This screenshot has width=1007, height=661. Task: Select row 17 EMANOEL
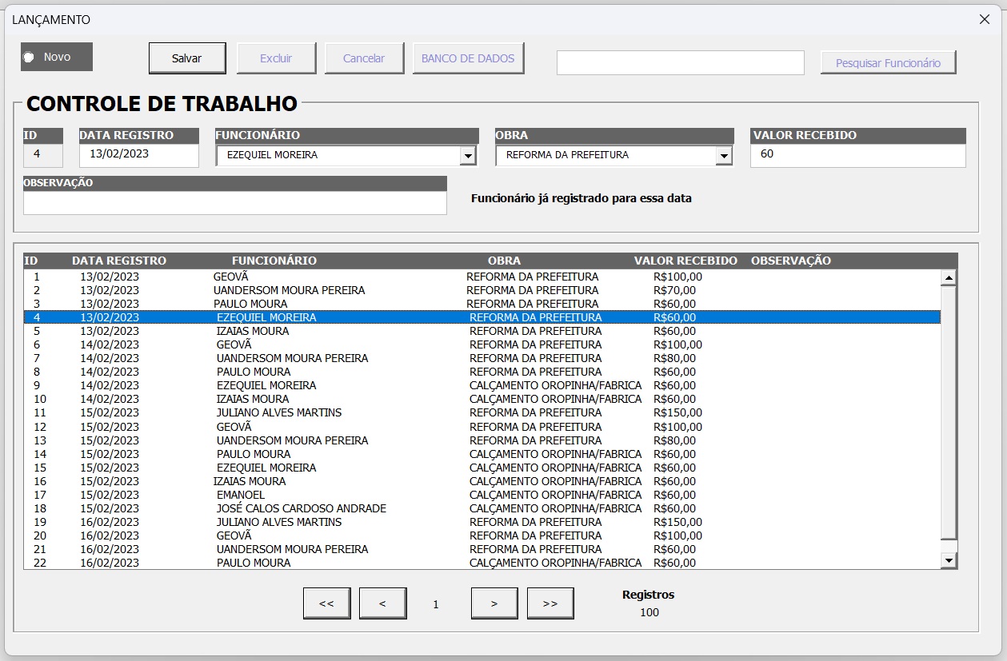pyautogui.click(x=482, y=495)
